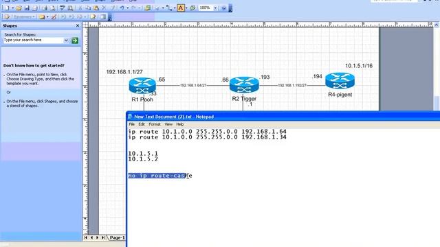This screenshot has height=247, width=440.
Task: Click the Track Markup page icon
Action: [x=93, y=17]
